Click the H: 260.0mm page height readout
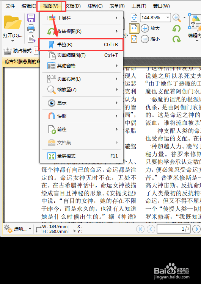Image resolution: width=201 pixels, height=284 pixels. [x=55, y=231]
